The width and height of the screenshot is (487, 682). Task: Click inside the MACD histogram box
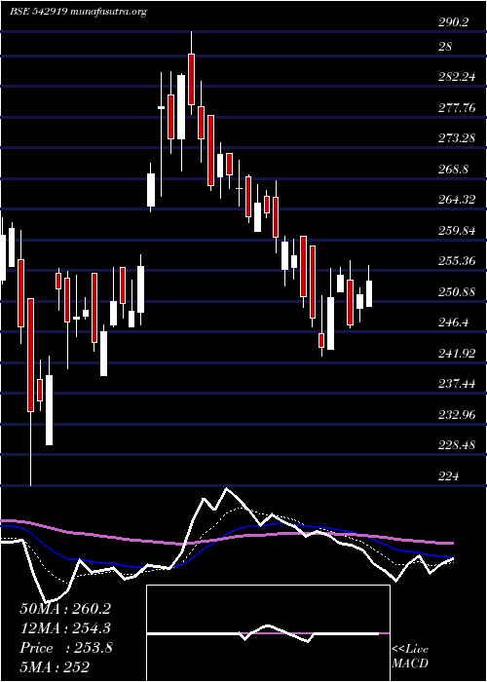point(268,633)
